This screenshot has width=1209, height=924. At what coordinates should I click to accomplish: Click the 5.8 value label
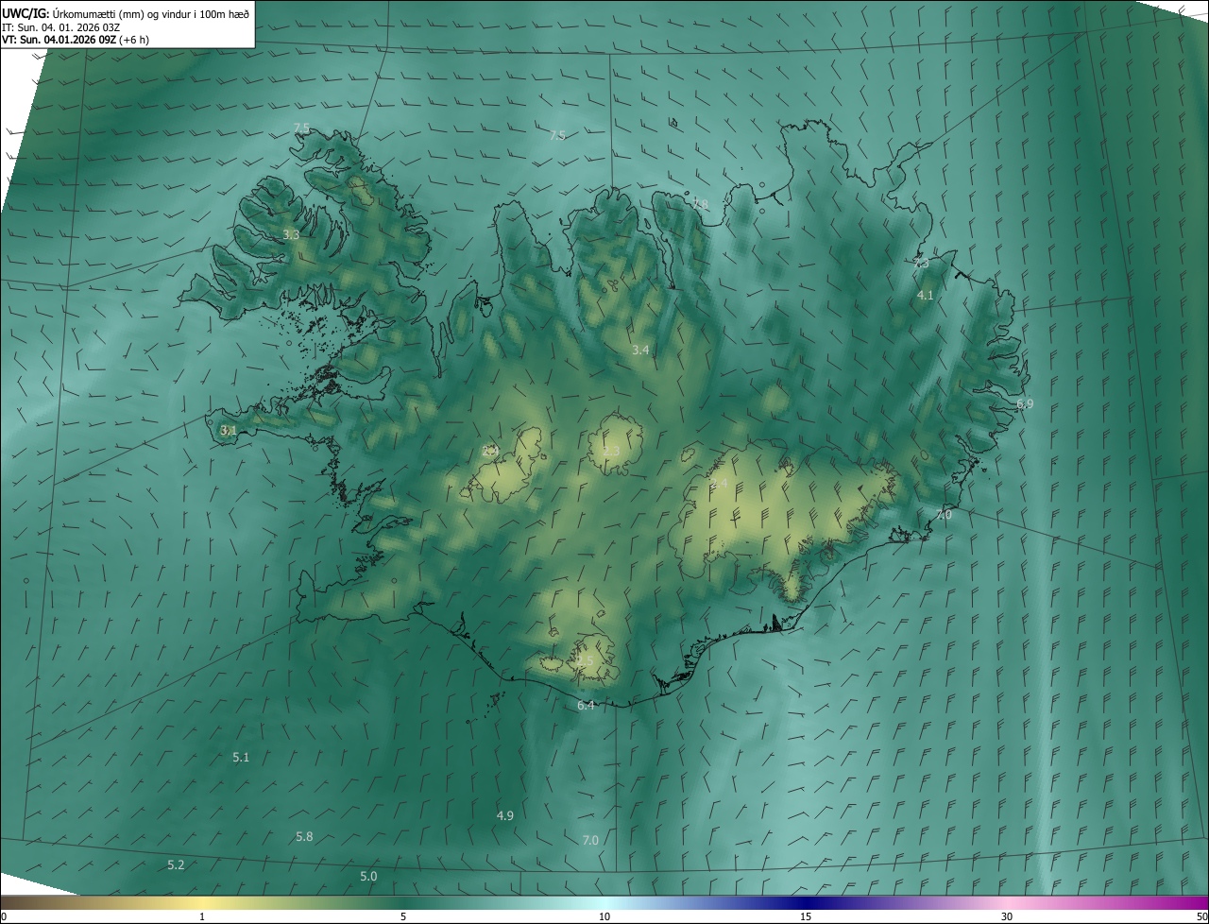pyautogui.click(x=304, y=836)
